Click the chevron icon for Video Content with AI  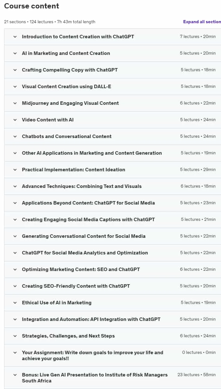pyautogui.click(x=15, y=120)
